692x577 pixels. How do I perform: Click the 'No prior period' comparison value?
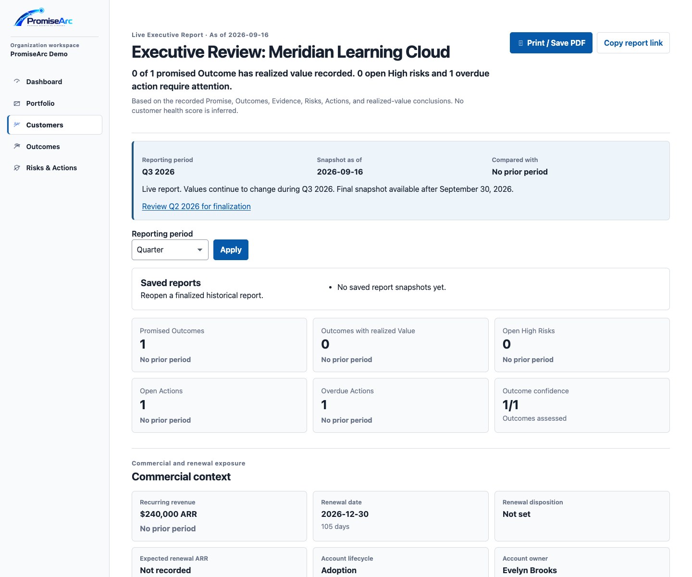point(519,172)
